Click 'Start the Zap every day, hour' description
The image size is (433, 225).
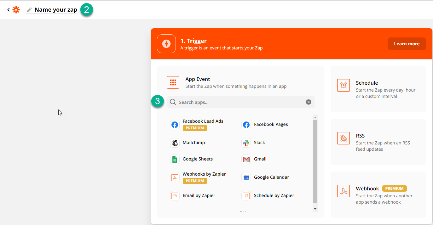pos(386,93)
